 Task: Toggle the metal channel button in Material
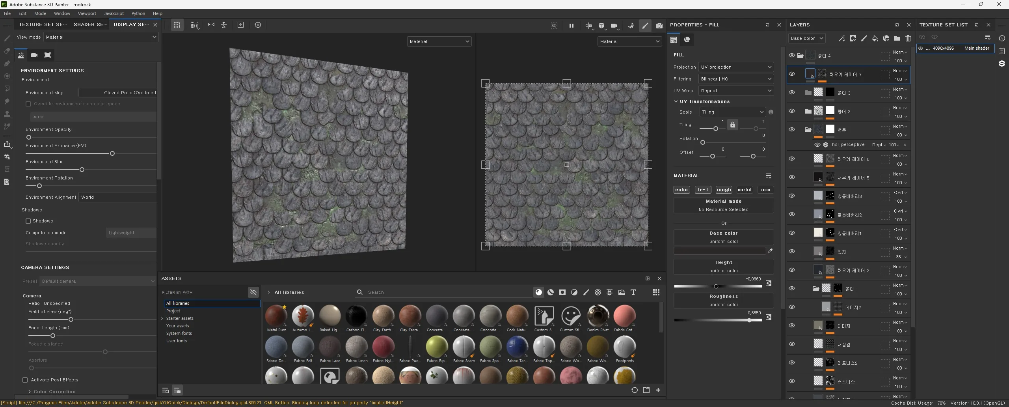(745, 190)
